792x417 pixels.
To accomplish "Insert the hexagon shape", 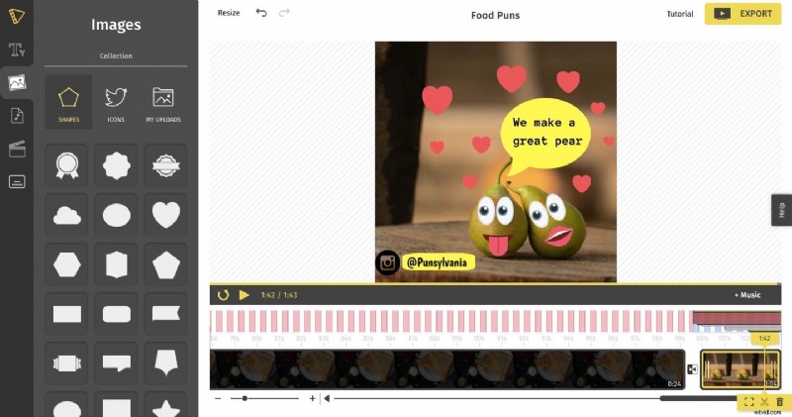I will 67,263.
